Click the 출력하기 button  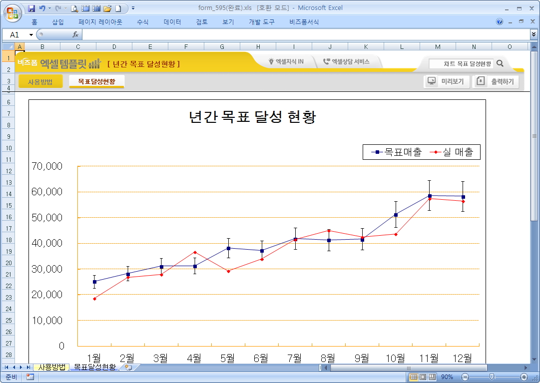pos(496,81)
